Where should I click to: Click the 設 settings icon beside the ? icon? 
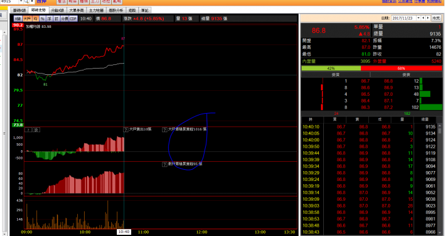point(36,130)
